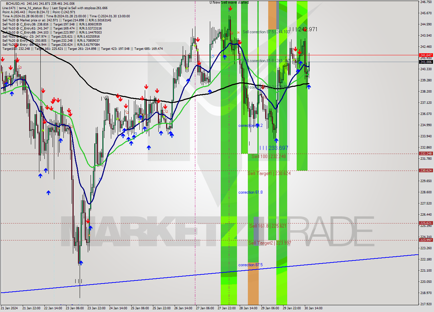Image resolution: width=434 pixels, height=312 pixels.
Task: Click the red 225.621 price tag
Action: pos(426,223)
